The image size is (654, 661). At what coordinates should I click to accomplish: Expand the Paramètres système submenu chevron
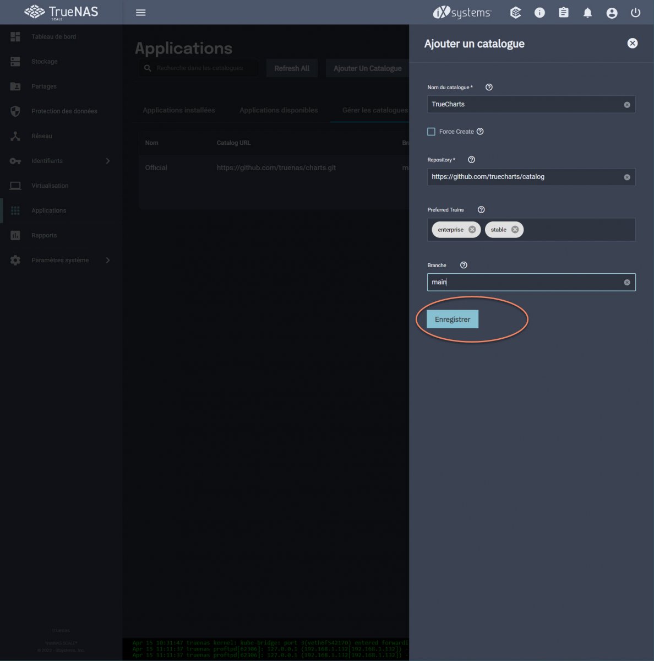(x=108, y=260)
